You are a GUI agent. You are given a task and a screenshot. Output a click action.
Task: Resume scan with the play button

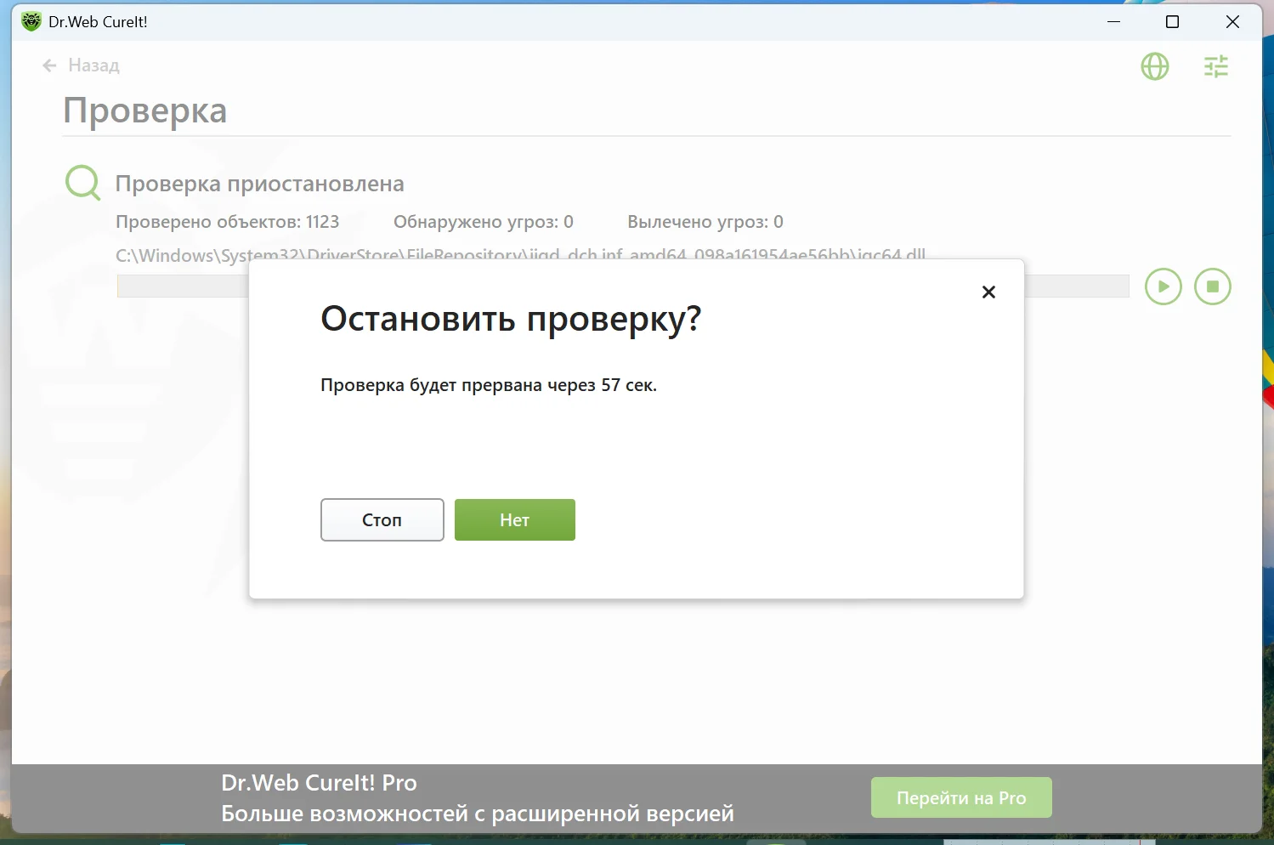click(x=1163, y=286)
